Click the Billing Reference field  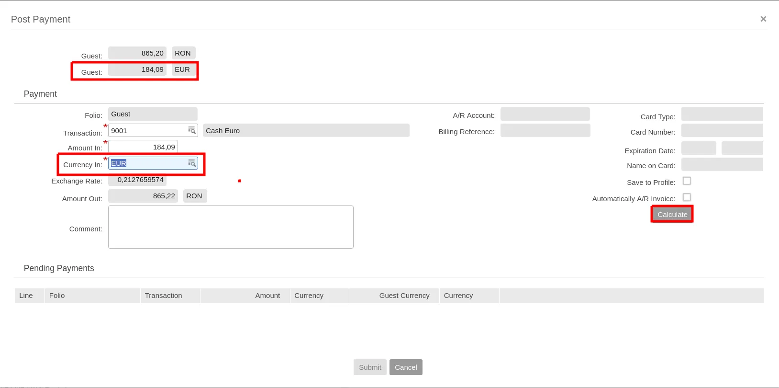545,130
